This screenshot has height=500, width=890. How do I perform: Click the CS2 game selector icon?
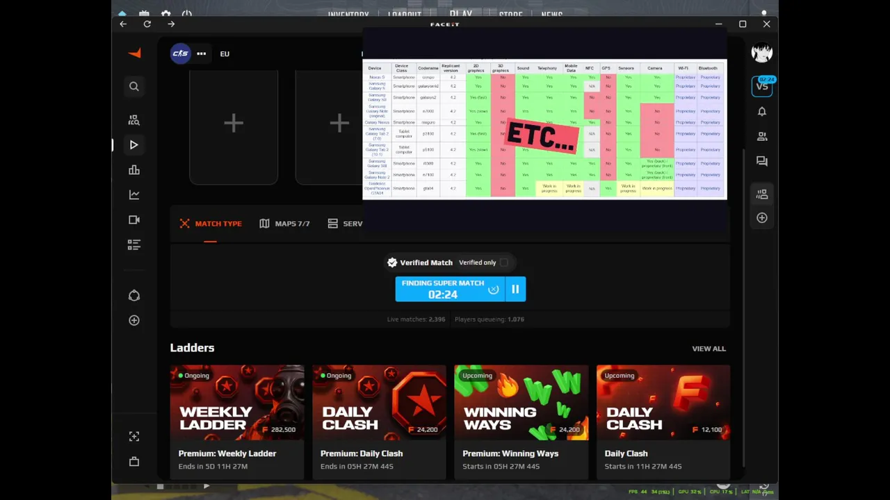pyautogui.click(x=180, y=53)
